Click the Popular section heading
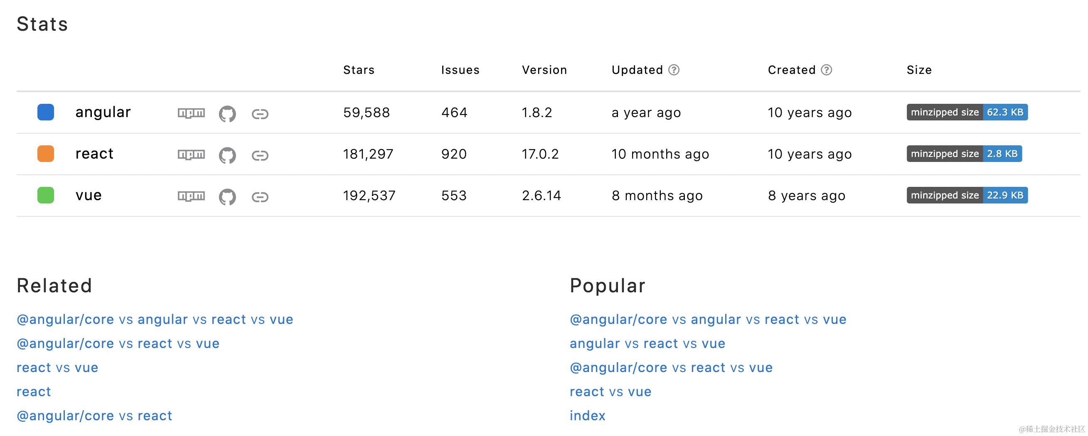 607,286
